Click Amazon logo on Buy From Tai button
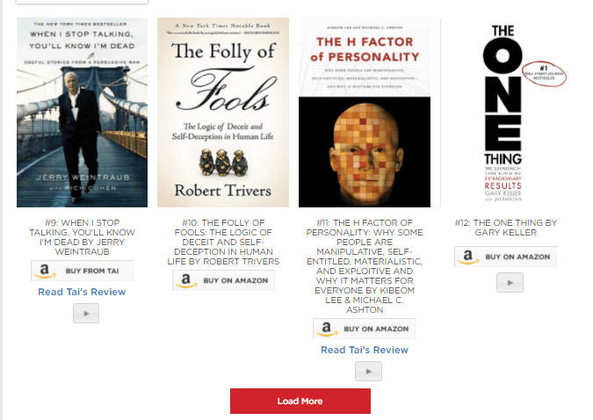This screenshot has height=420, width=593. click(x=45, y=271)
